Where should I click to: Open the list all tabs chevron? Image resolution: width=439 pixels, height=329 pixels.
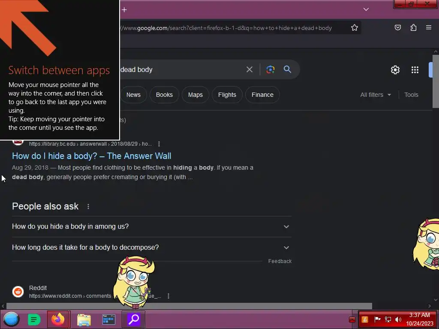pyautogui.click(x=366, y=9)
